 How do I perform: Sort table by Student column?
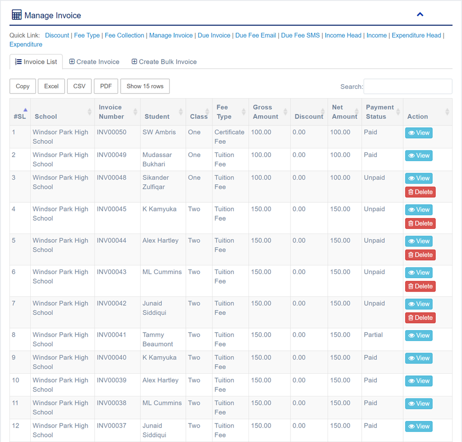[163, 112]
